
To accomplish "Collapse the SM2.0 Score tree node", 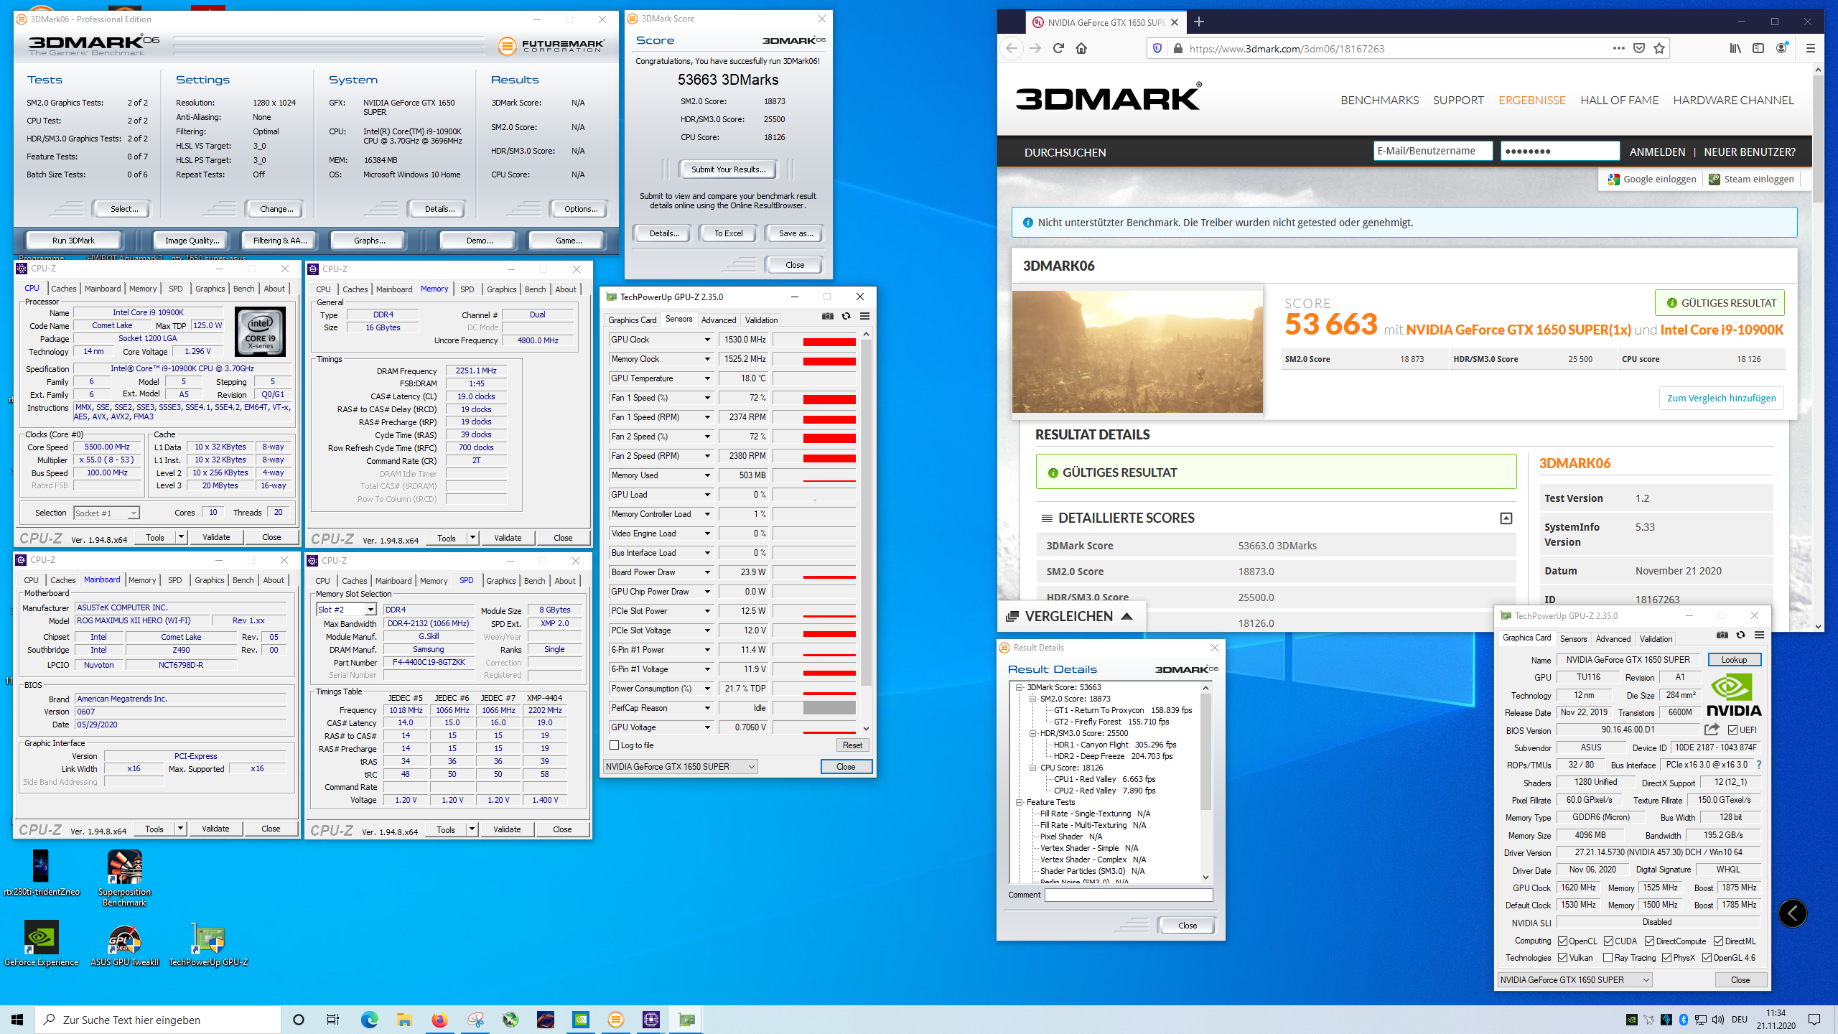I will coord(1032,699).
